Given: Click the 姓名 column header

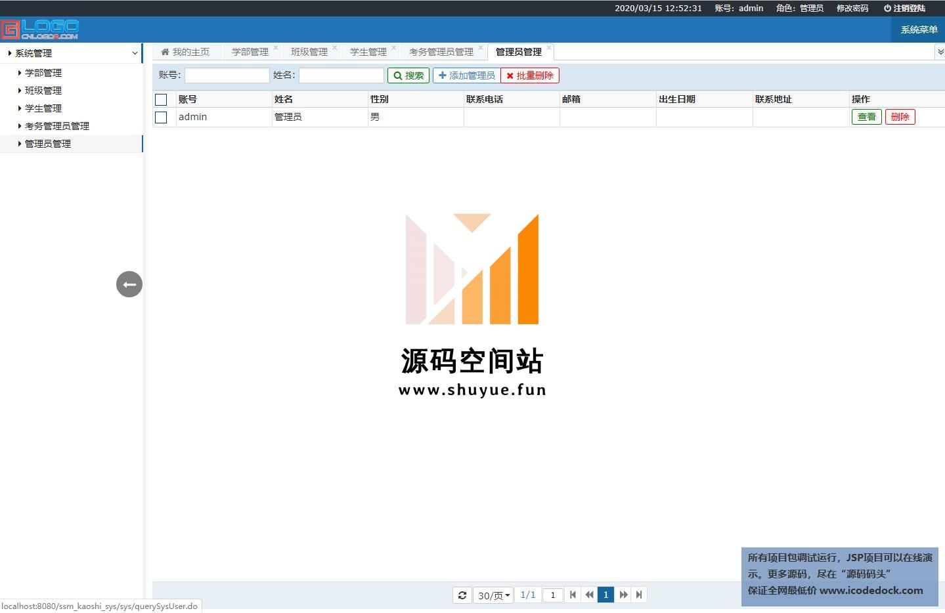Looking at the screenshot, I should tap(320, 99).
